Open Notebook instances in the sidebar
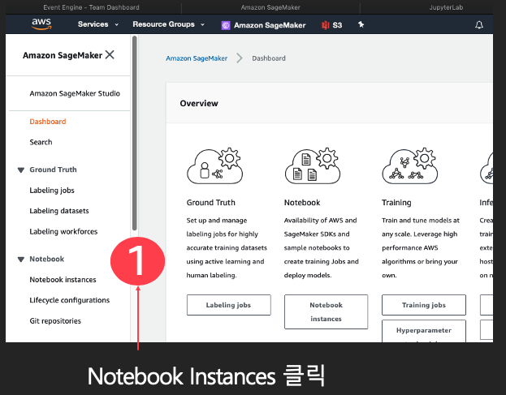 pos(63,280)
